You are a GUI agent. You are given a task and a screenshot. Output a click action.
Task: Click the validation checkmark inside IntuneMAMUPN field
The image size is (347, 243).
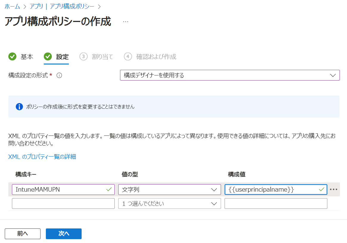pos(110,189)
